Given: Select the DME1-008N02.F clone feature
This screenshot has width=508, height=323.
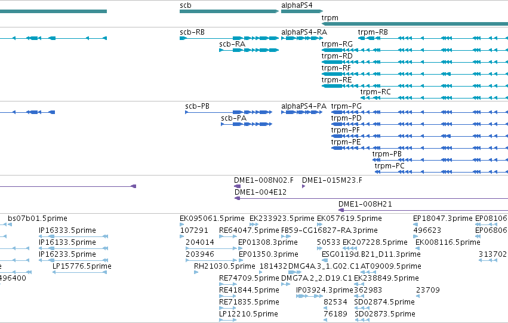Looking at the screenshot, I should [237, 186].
